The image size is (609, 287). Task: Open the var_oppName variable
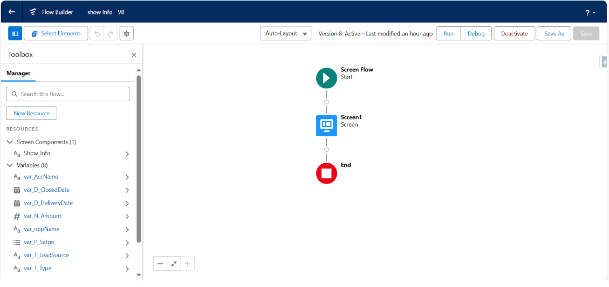pyautogui.click(x=42, y=229)
